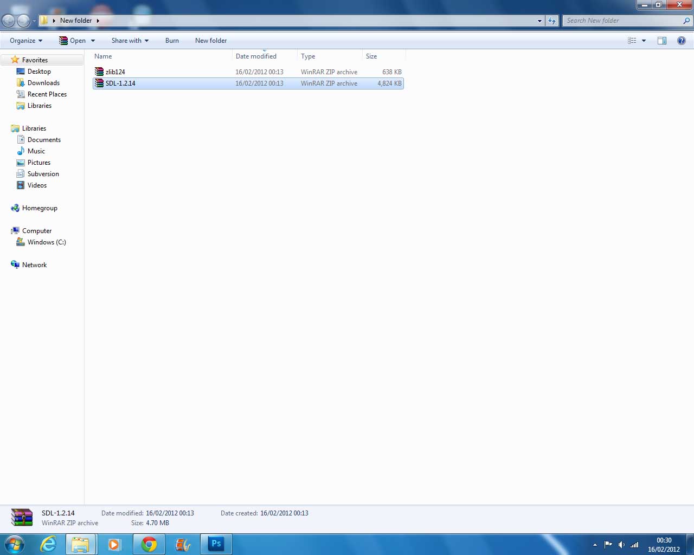This screenshot has height=555, width=694.
Task: Click the zlib124 WinRAR archive icon
Action: [99, 72]
